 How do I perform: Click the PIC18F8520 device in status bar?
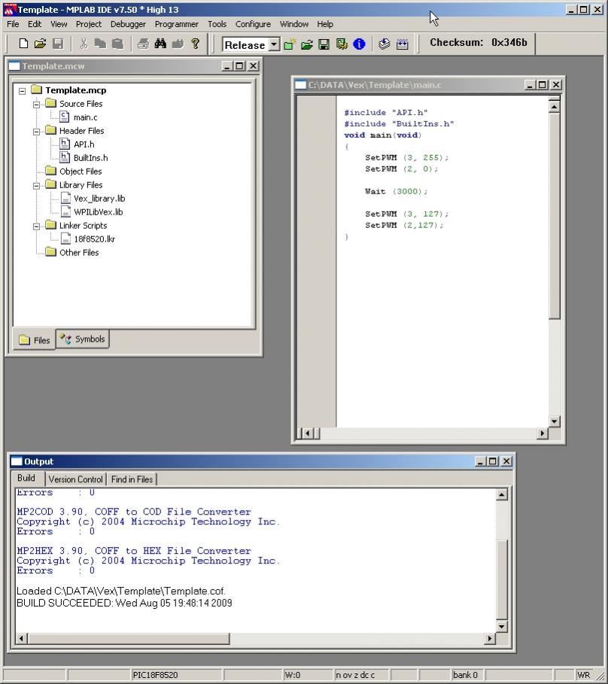pos(155,675)
